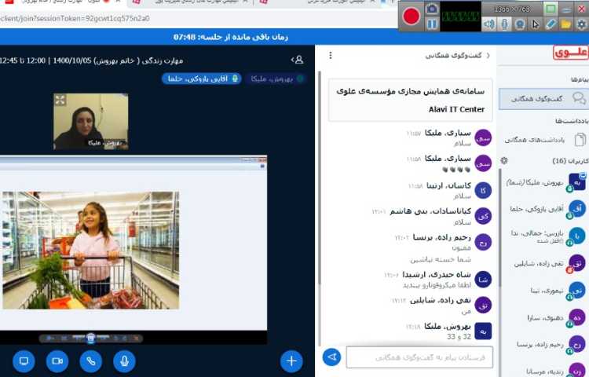Open the blue plus actions menu
This screenshot has height=377, width=589.
291,361
